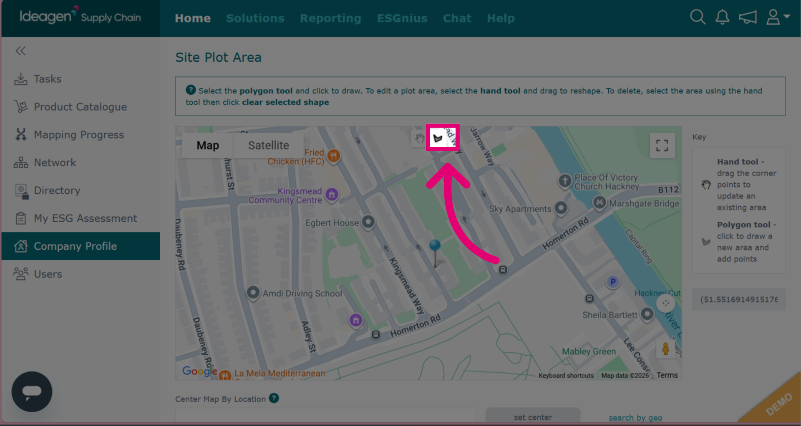Click the set center button
The height and width of the screenshot is (426, 801).
click(x=533, y=417)
